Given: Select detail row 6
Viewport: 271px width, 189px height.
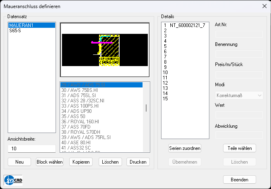Looking at the screenshot, I should [x=185, y=52].
